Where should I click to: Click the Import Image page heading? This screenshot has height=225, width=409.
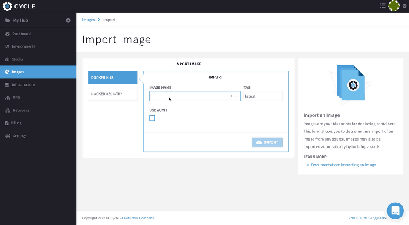point(116,40)
